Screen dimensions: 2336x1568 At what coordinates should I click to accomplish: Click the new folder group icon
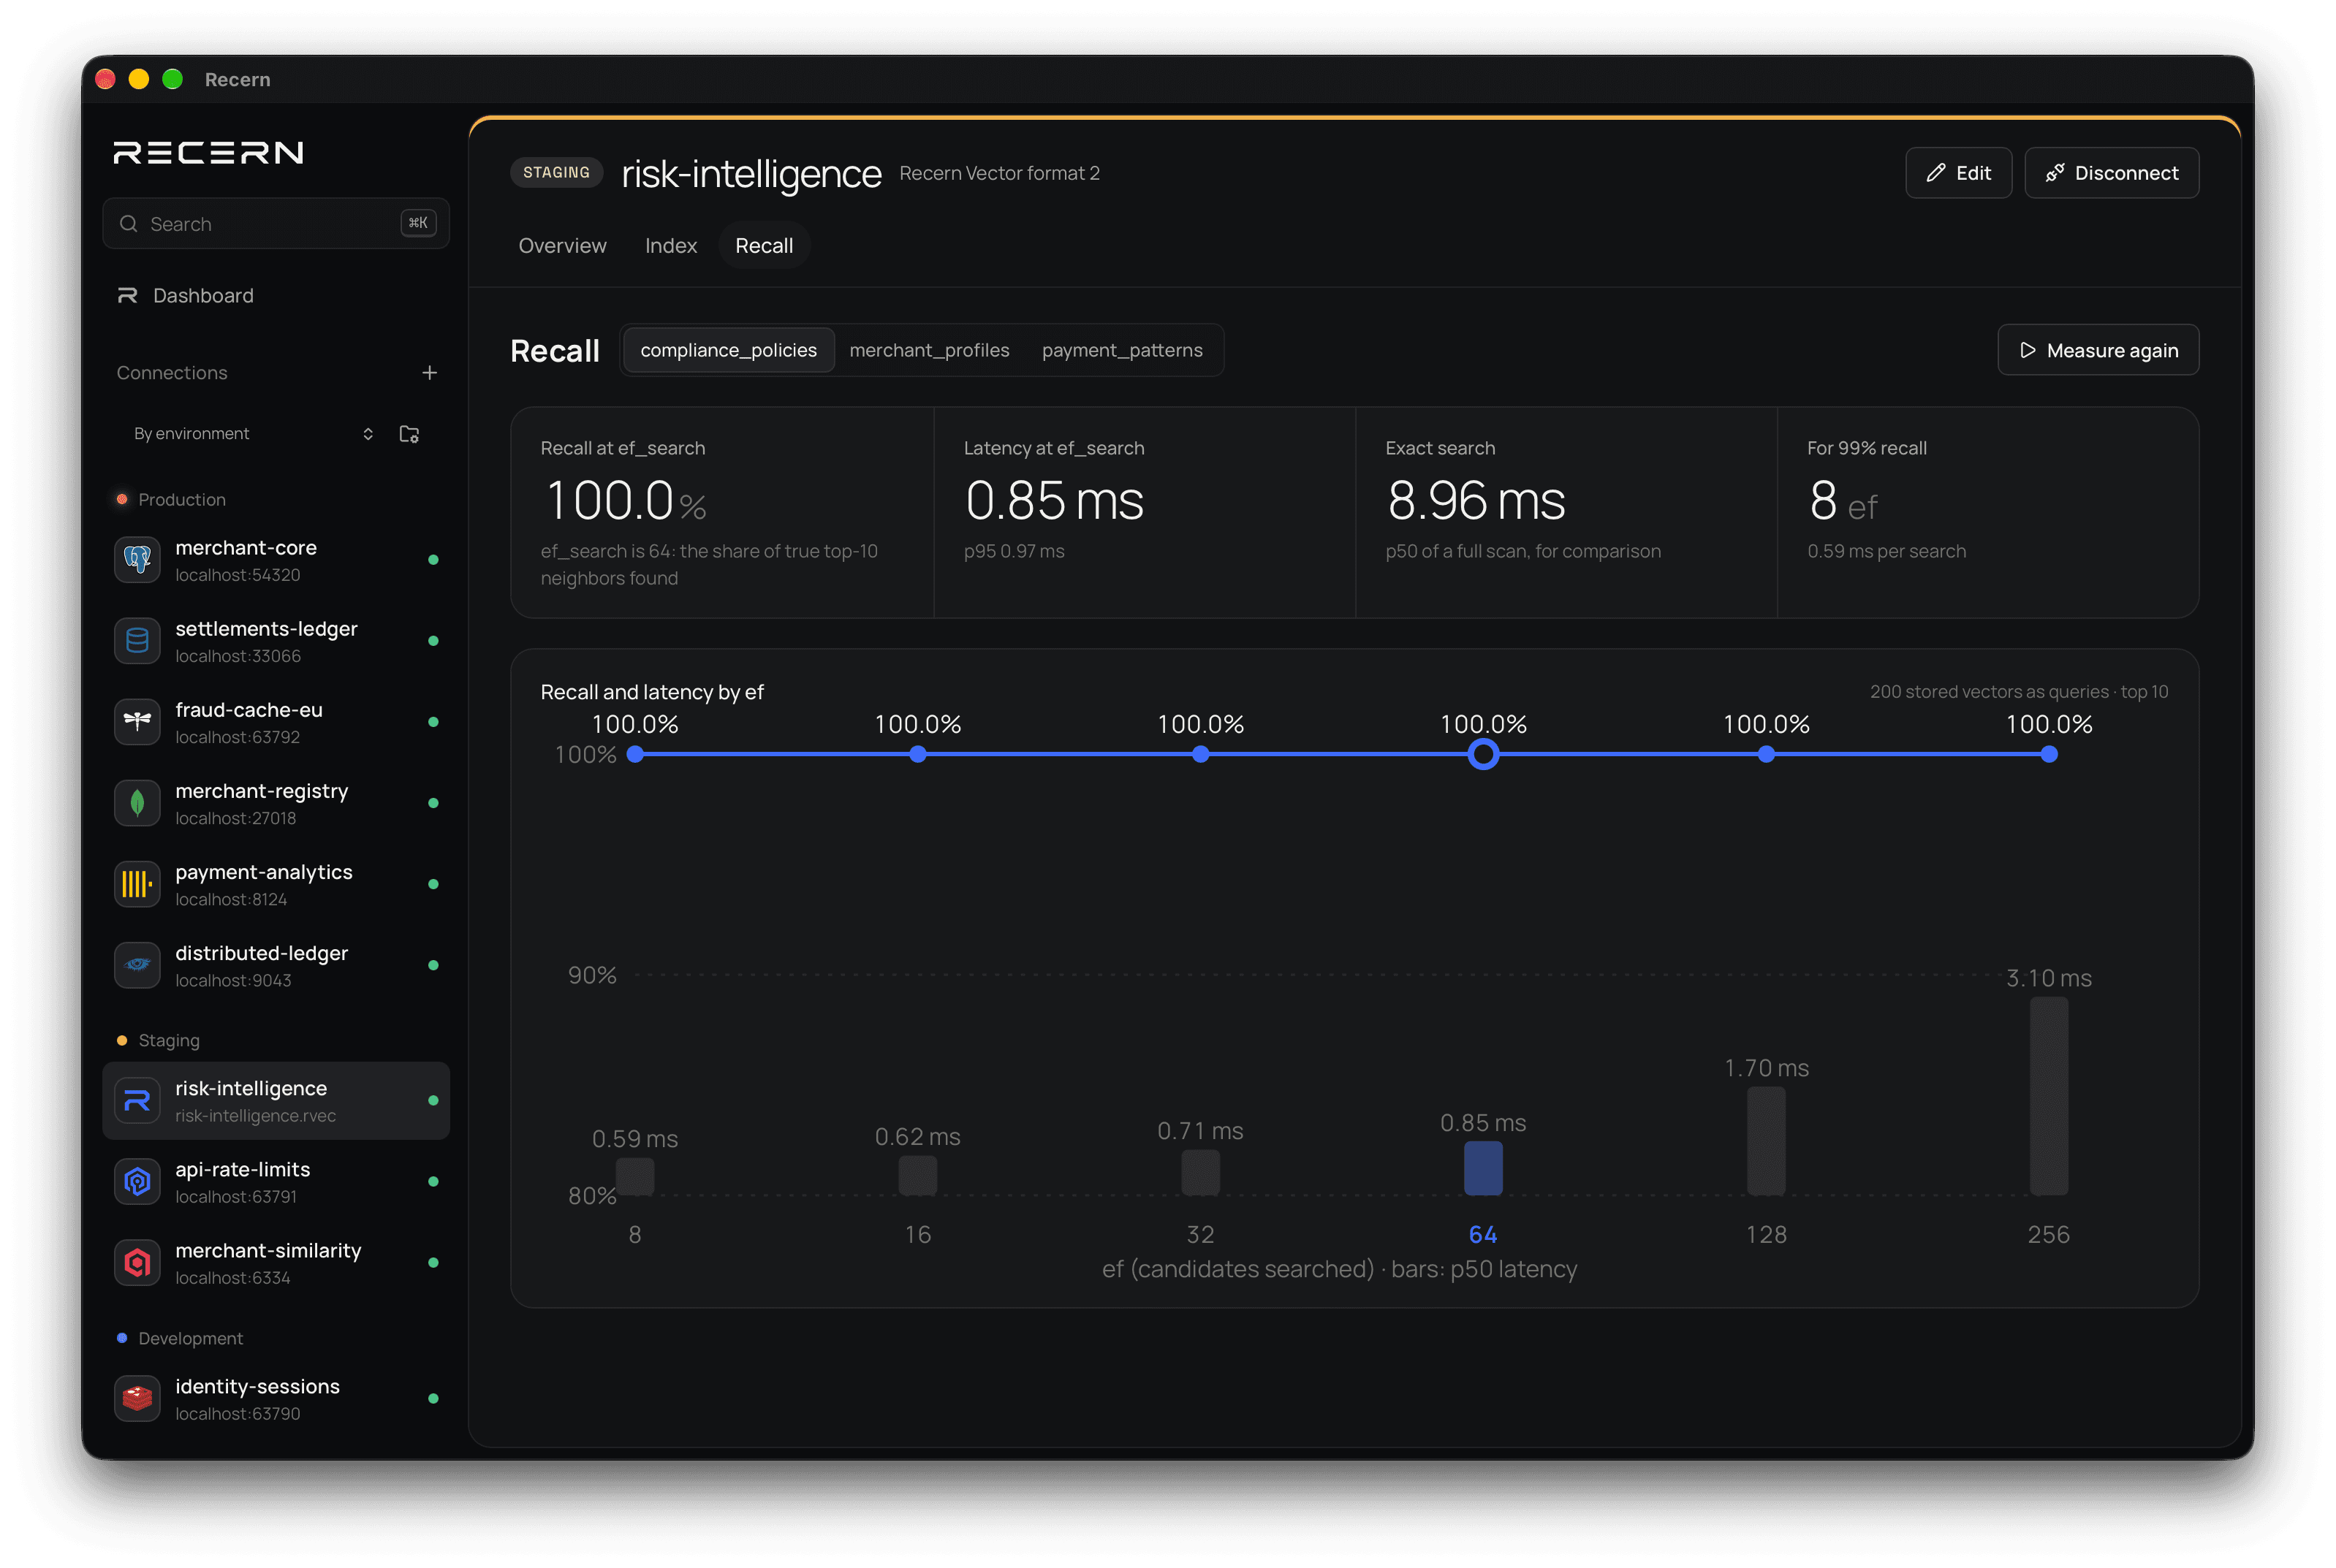pyautogui.click(x=409, y=434)
